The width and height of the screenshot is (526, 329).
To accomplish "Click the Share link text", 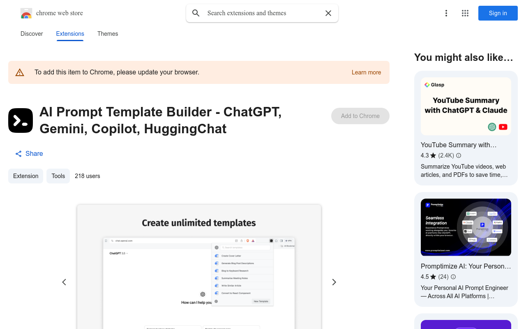I will [x=34, y=153].
